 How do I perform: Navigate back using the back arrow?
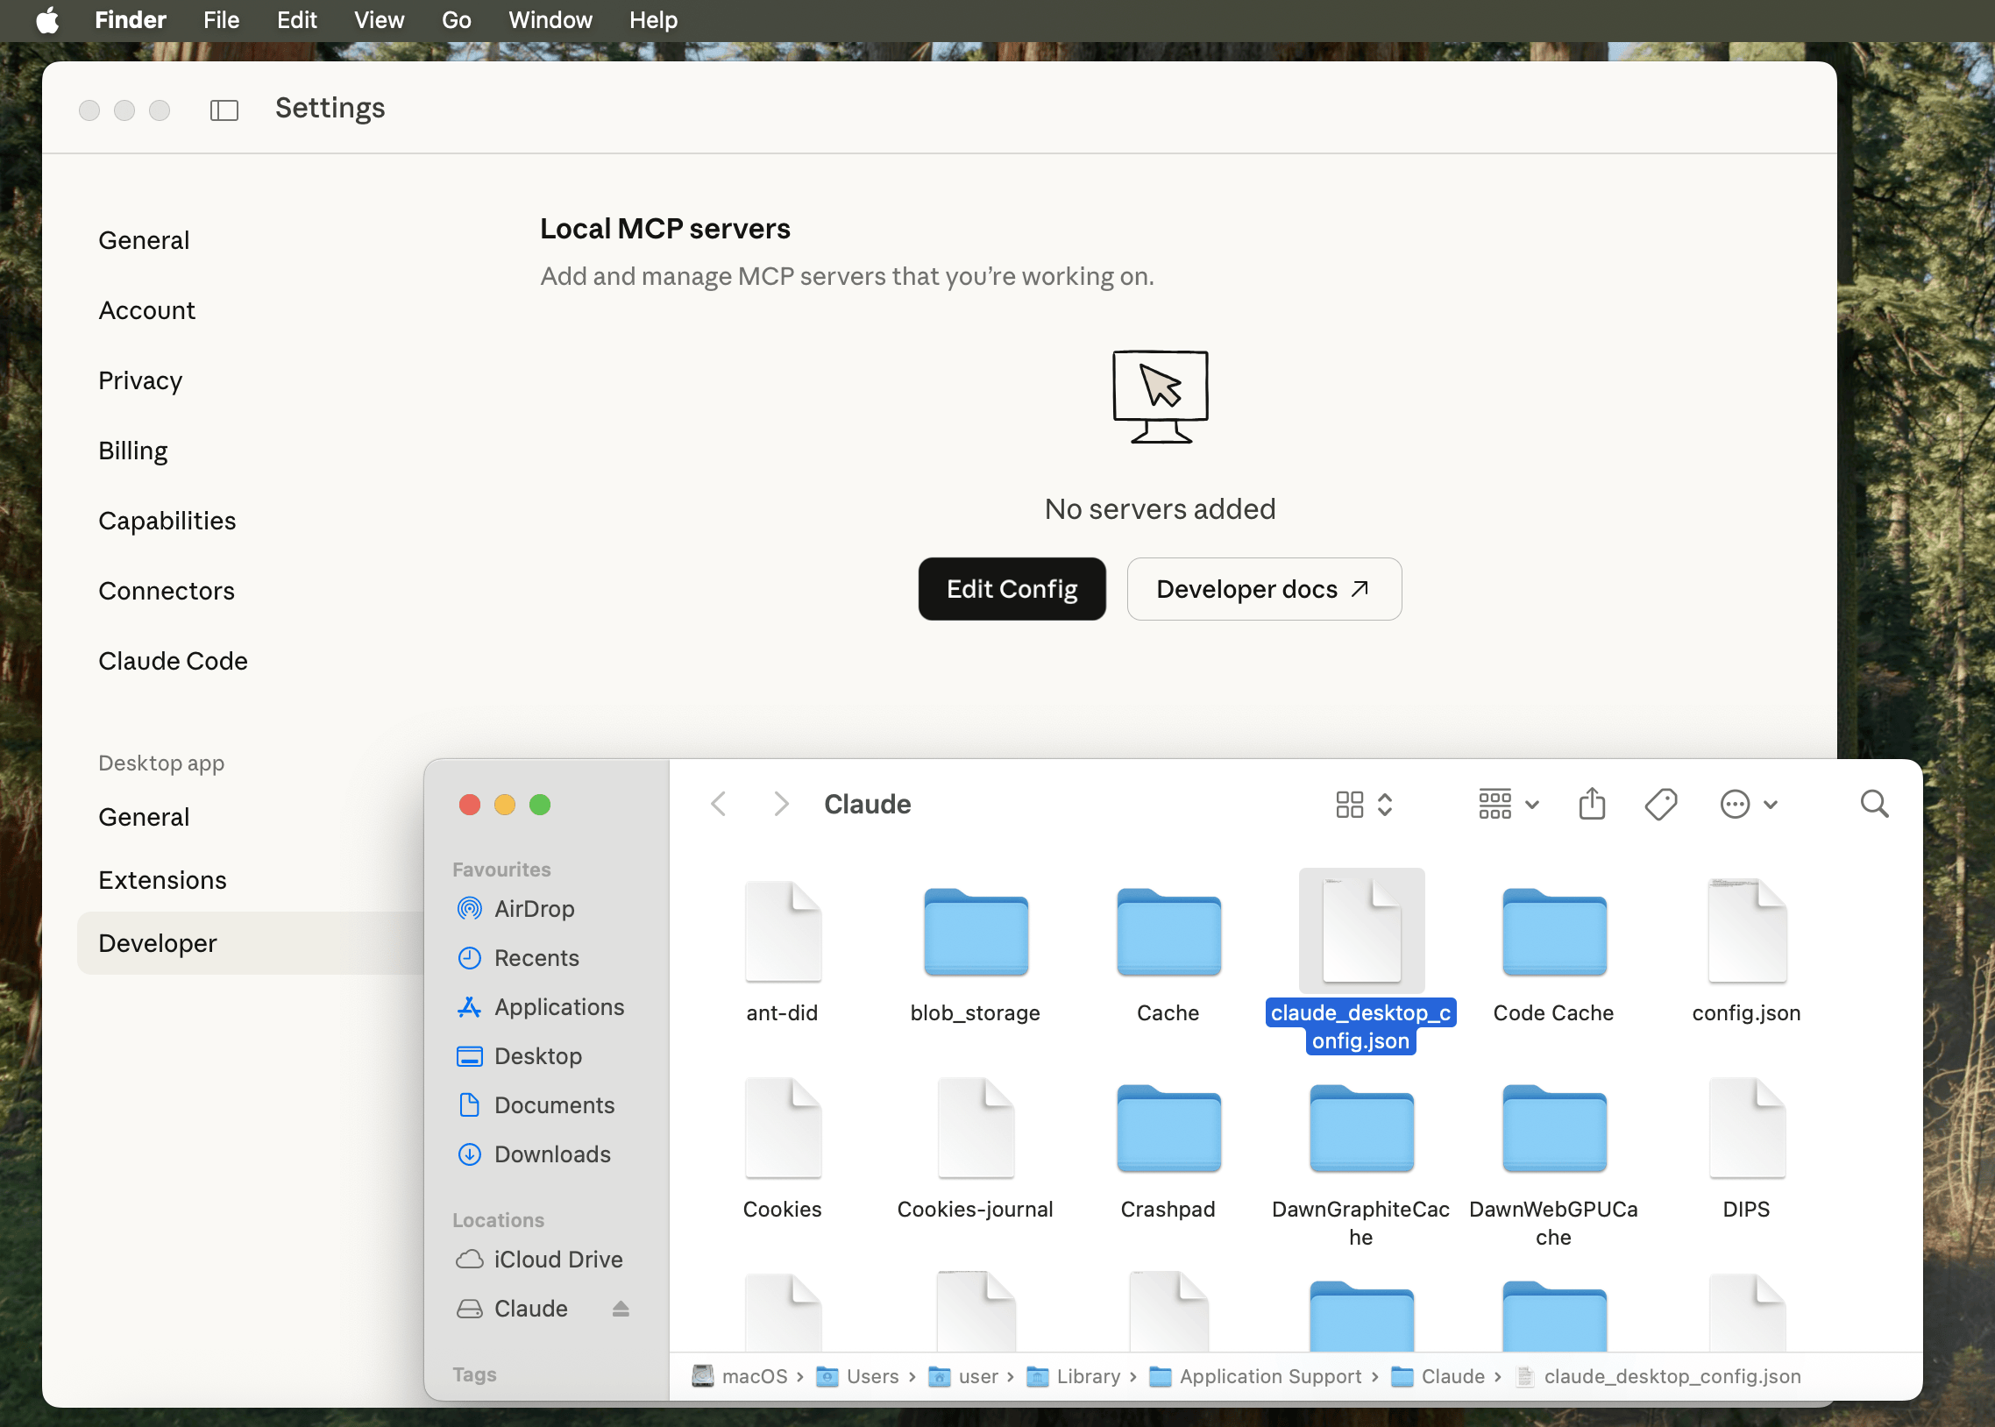[719, 803]
